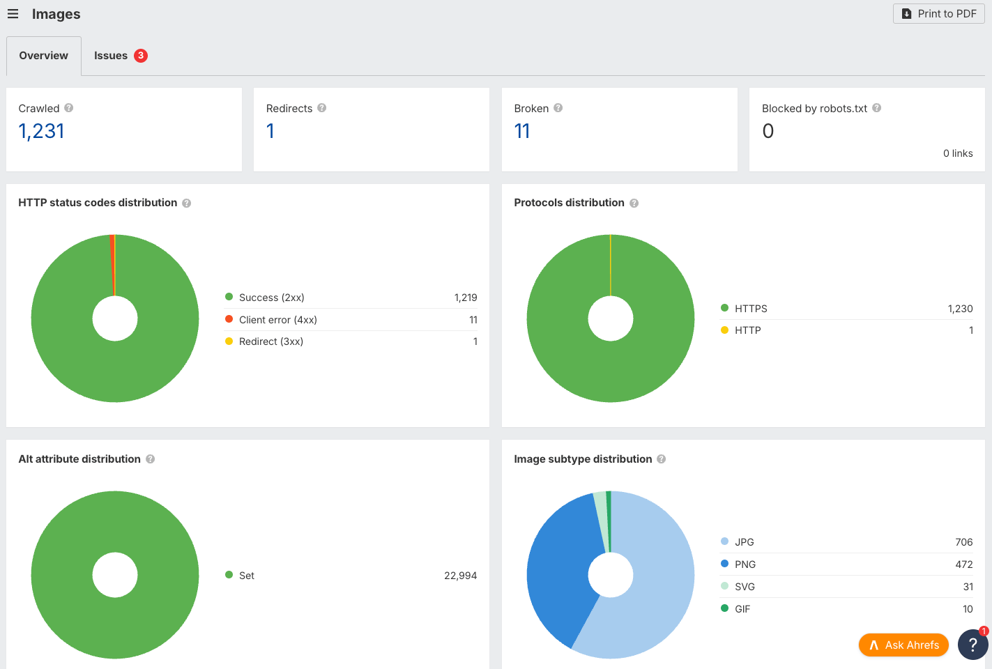This screenshot has height=669, width=992.
Task: Open the 1,231 crawled images link
Action: (x=42, y=131)
